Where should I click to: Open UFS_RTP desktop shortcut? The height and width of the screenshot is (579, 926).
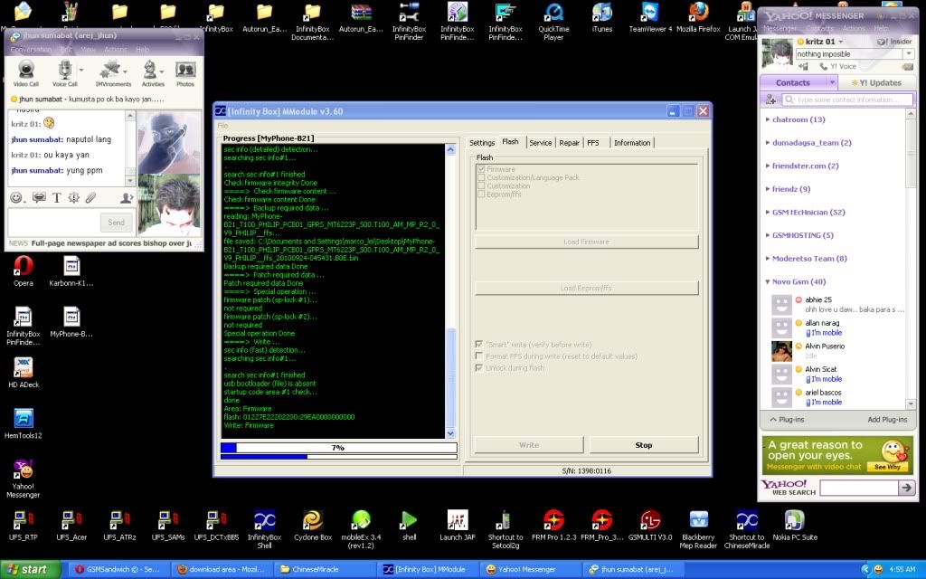[x=23, y=526]
